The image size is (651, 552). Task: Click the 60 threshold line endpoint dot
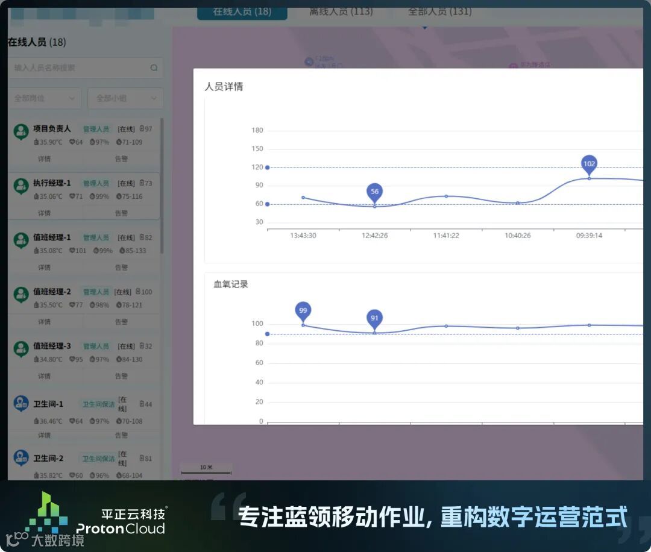[x=268, y=204]
